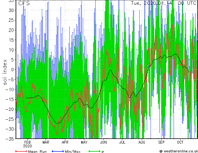Click the SEP month label

pos(161,142)
